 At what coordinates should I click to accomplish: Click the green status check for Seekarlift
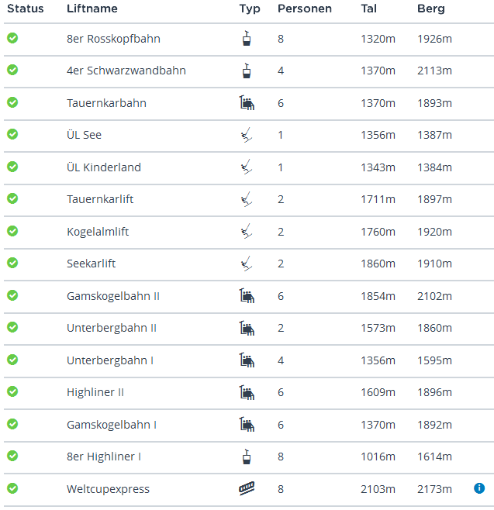click(x=12, y=263)
